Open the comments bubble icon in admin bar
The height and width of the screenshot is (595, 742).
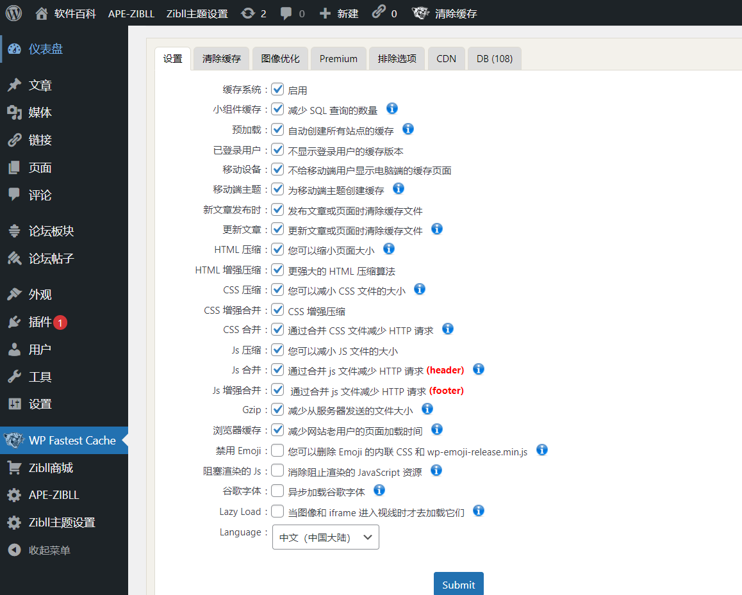[286, 13]
